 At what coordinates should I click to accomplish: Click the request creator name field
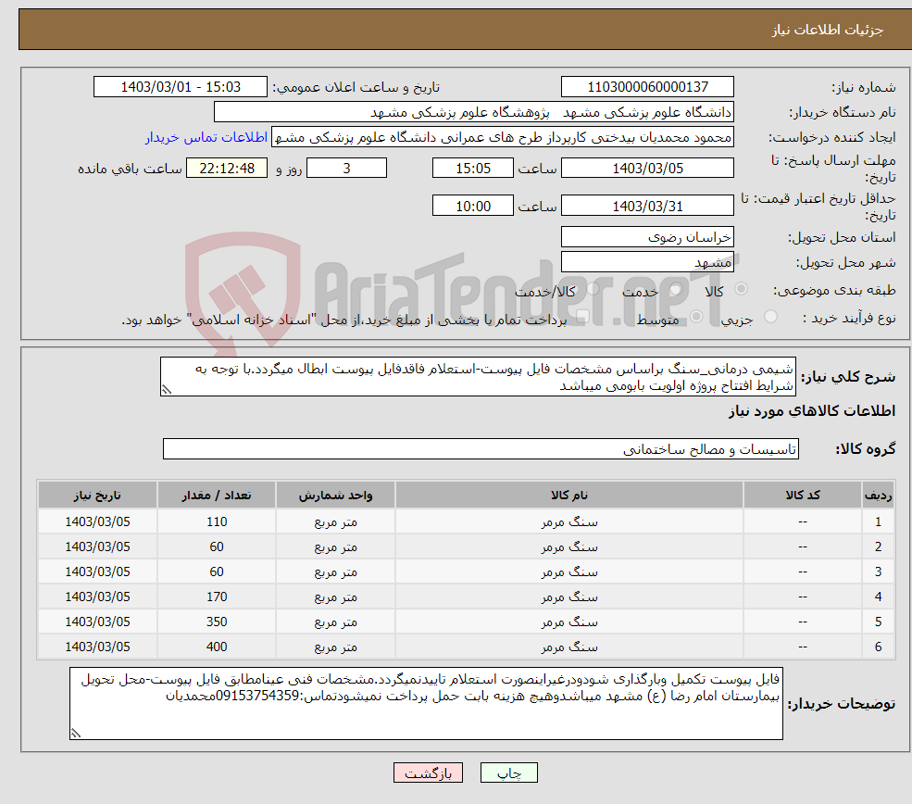pos(503,137)
